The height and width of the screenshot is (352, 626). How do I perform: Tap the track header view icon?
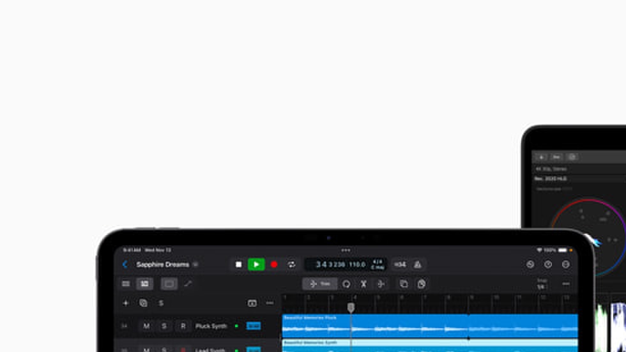point(252,303)
